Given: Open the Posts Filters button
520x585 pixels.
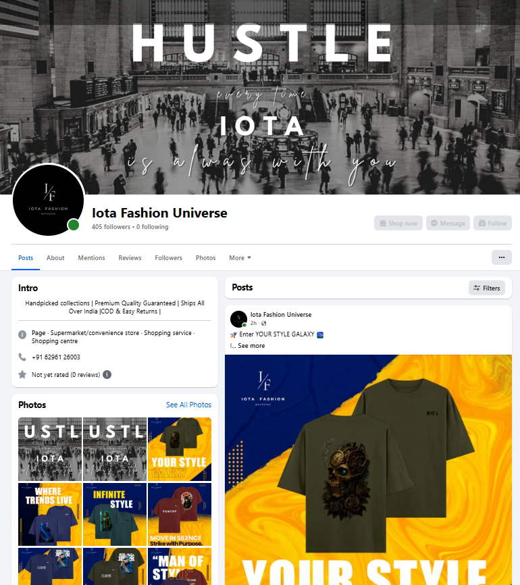Looking at the screenshot, I should (x=487, y=288).
